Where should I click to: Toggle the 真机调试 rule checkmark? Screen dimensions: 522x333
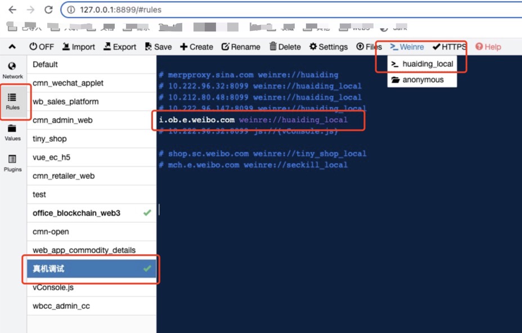pos(147,269)
